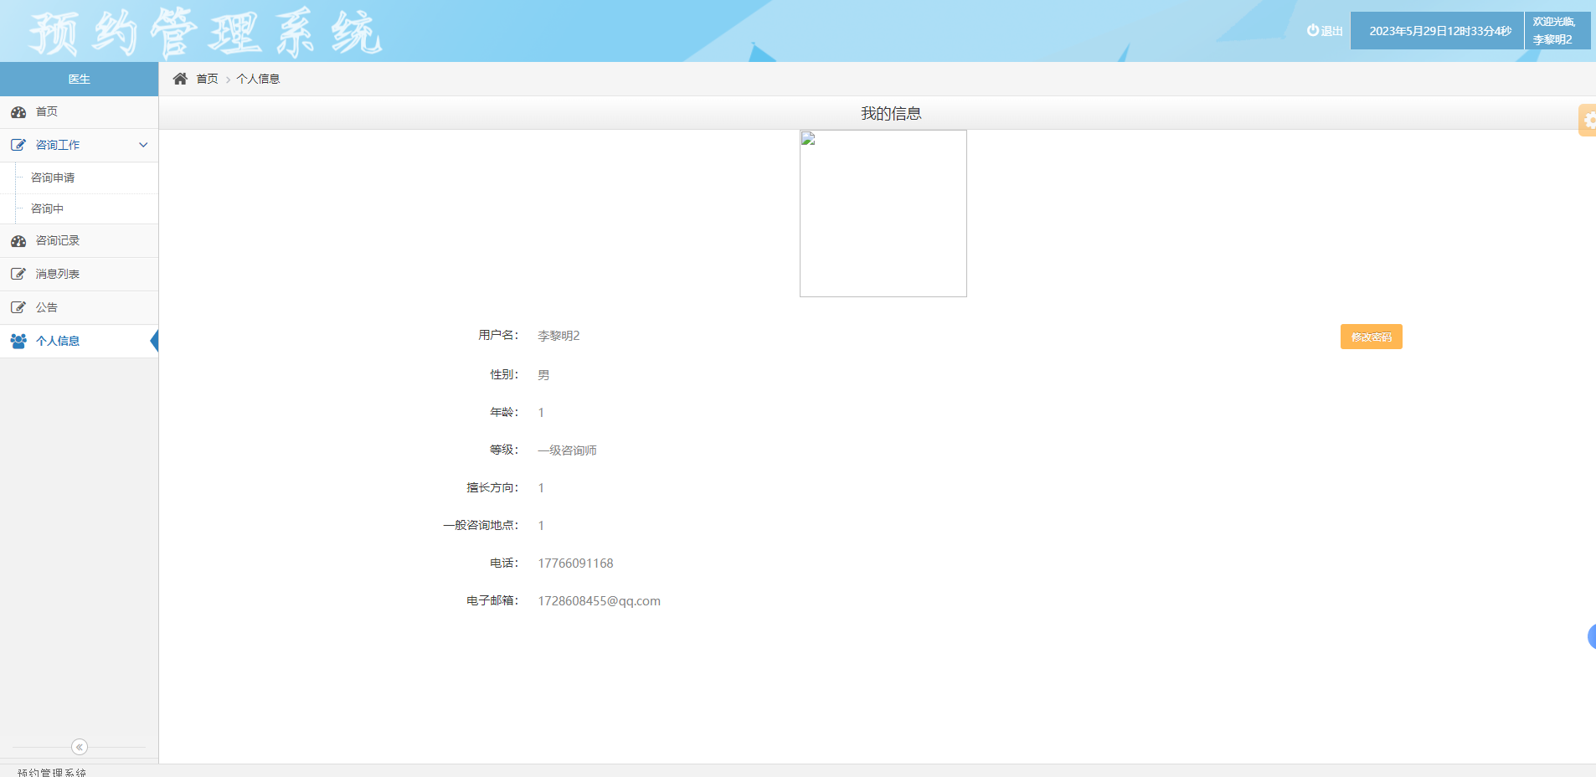
Task: Click the 欢迎光临 李黎明2 user box
Action: click(1557, 30)
